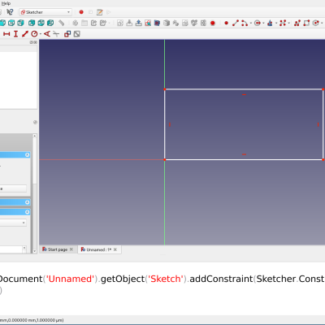
Task: Click the create point tool
Action: point(226,23)
